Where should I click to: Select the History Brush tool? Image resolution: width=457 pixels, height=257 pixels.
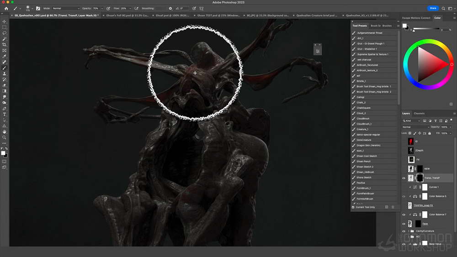click(4, 79)
